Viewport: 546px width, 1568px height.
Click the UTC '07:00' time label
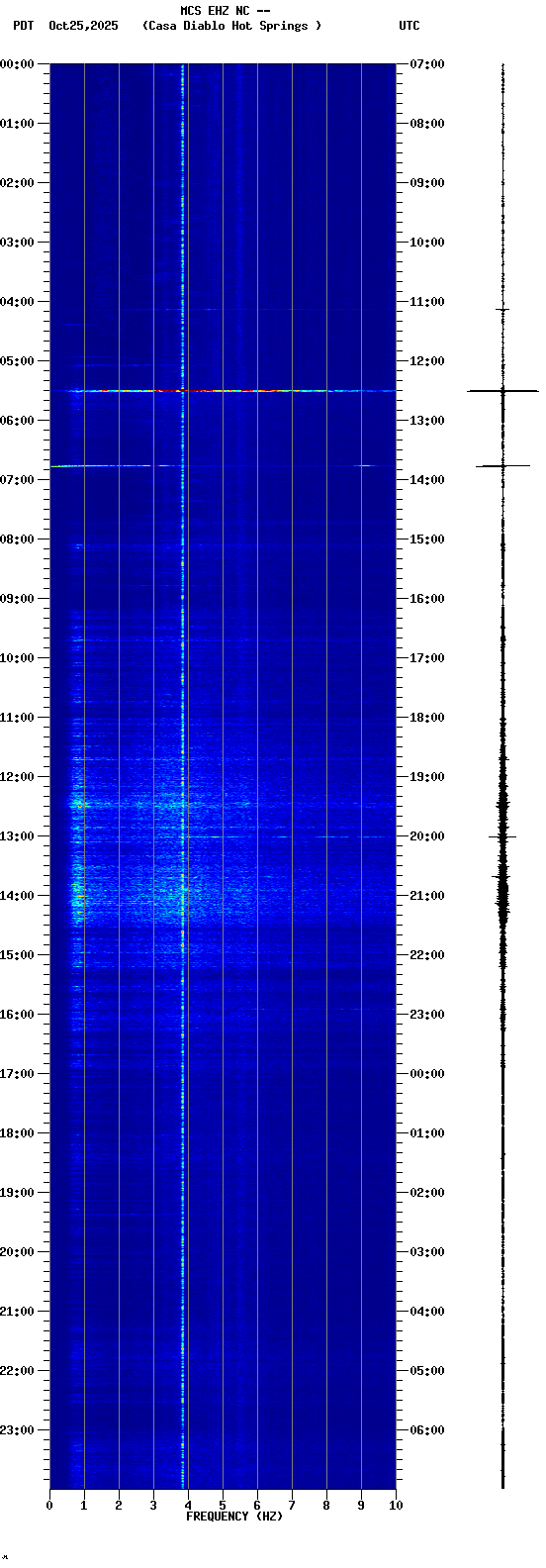click(x=427, y=64)
